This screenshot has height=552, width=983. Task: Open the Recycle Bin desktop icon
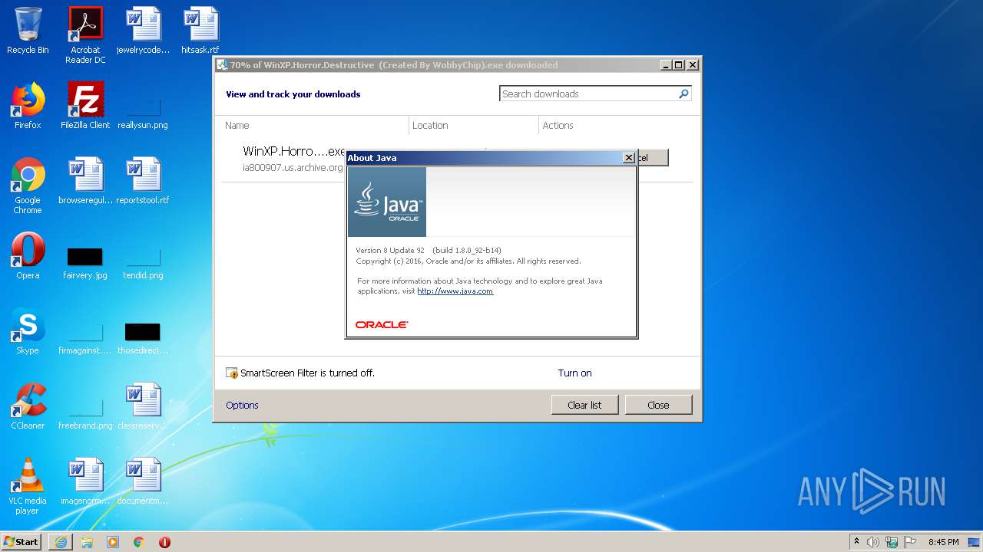[x=28, y=31]
